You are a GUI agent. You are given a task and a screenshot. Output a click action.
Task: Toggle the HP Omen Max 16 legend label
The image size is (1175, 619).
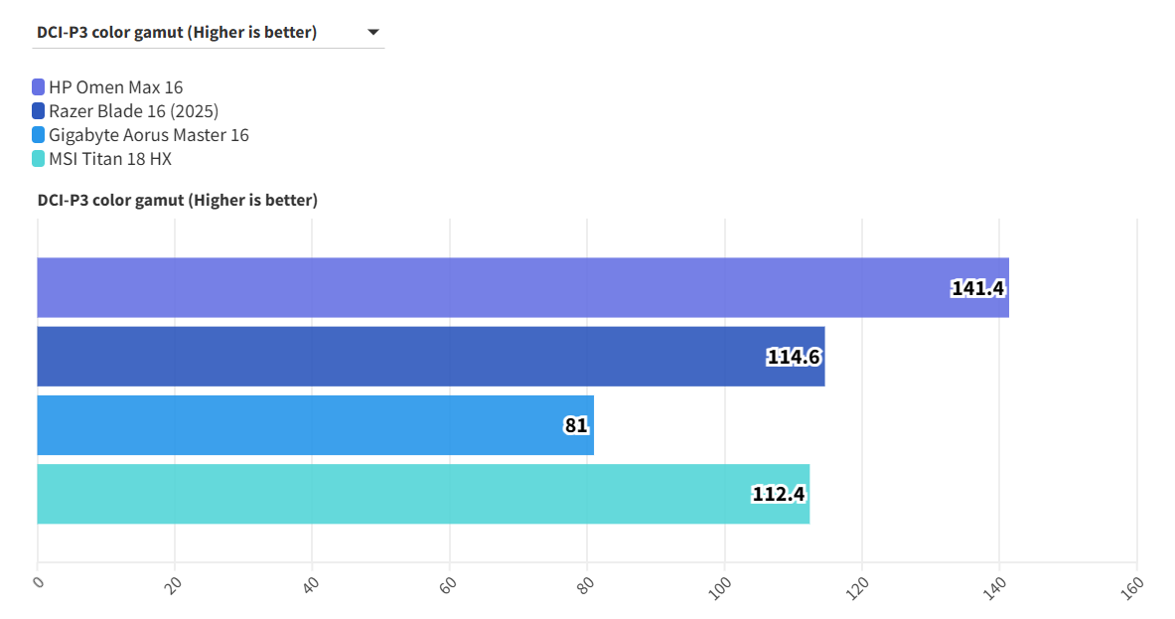coord(115,87)
